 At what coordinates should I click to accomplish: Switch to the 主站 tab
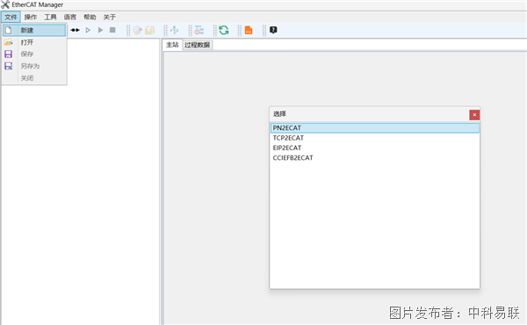[172, 45]
